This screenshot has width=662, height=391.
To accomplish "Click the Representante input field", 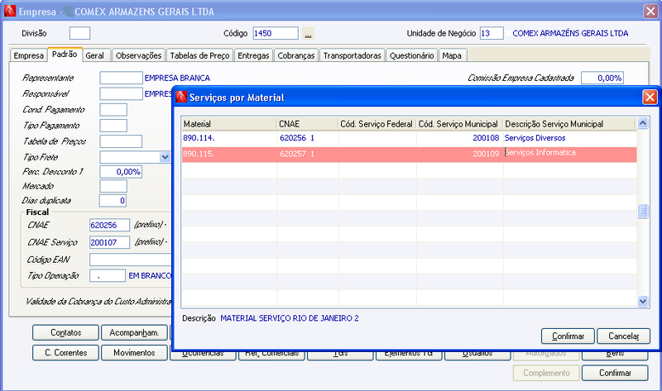I will (x=121, y=78).
